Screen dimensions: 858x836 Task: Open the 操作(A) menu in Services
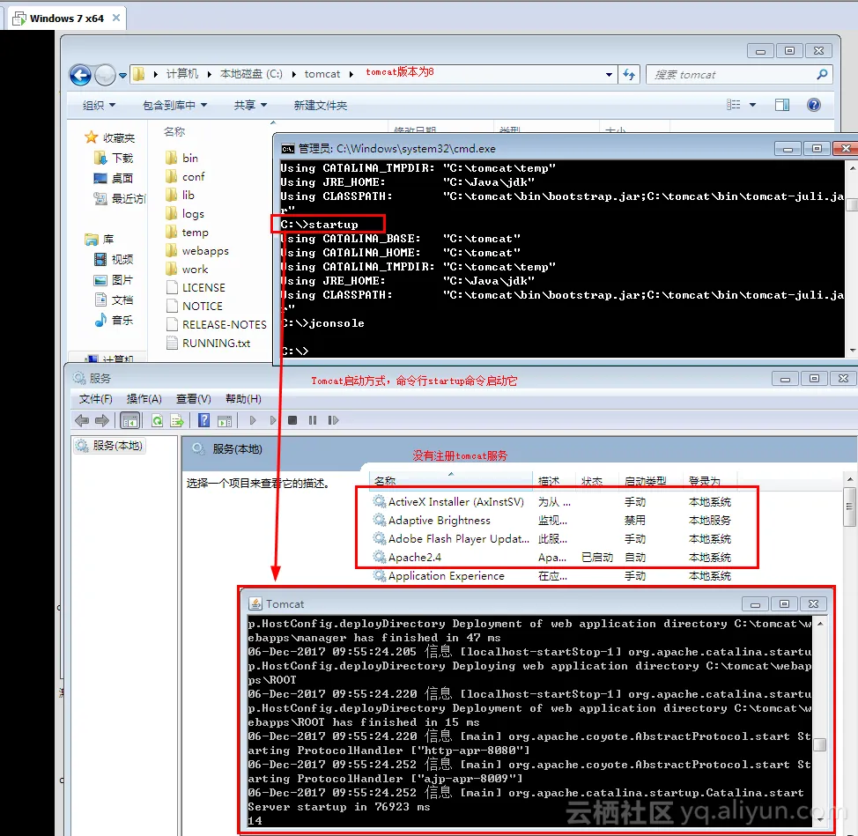click(x=144, y=399)
